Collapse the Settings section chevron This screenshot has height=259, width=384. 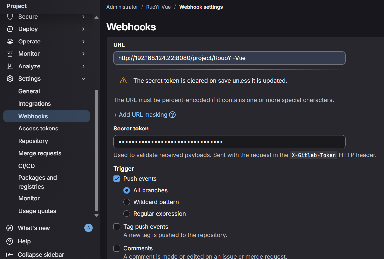tap(83, 79)
